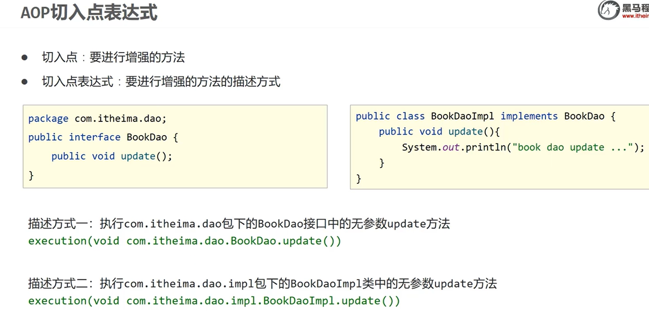Click the bullet "切入点表达式：要进行增强的方法的描述方式"
The width and height of the screenshot is (649, 318).
click(161, 82)
